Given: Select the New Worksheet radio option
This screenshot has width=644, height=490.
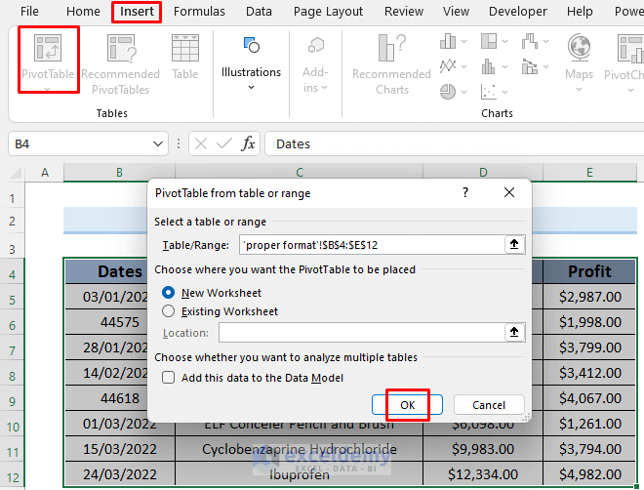Looking at the screenshot, I should coord(169,293).
